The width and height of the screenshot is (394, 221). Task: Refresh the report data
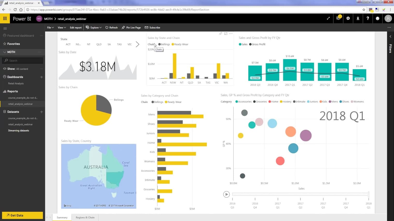tap(111, 27)
